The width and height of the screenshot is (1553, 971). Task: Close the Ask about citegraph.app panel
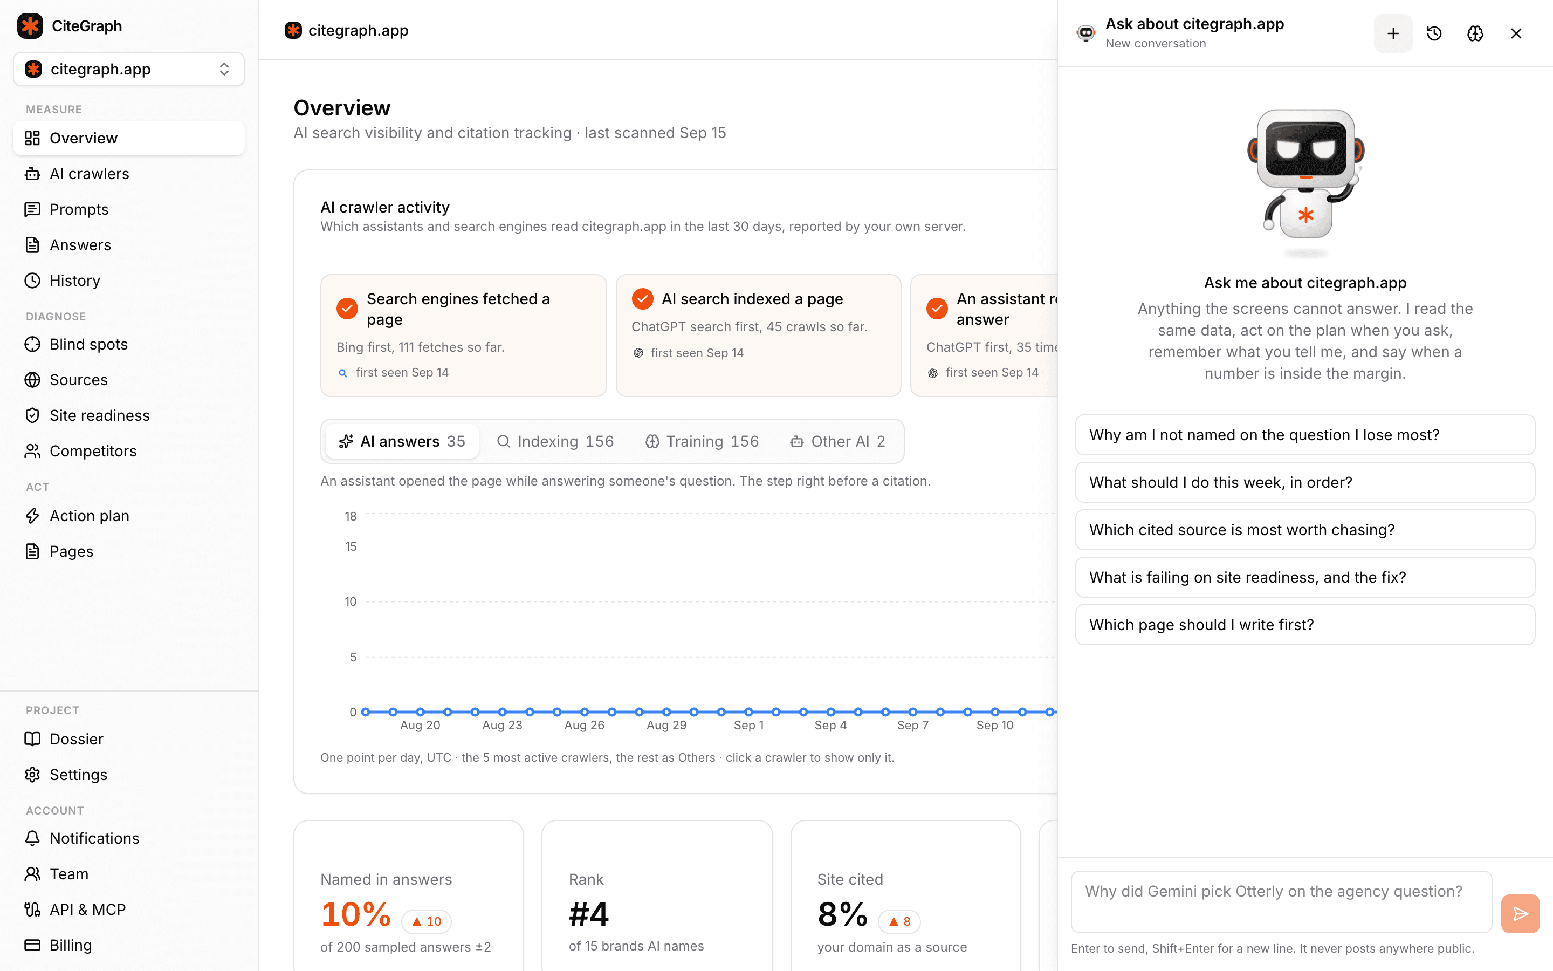[1516, 33]
